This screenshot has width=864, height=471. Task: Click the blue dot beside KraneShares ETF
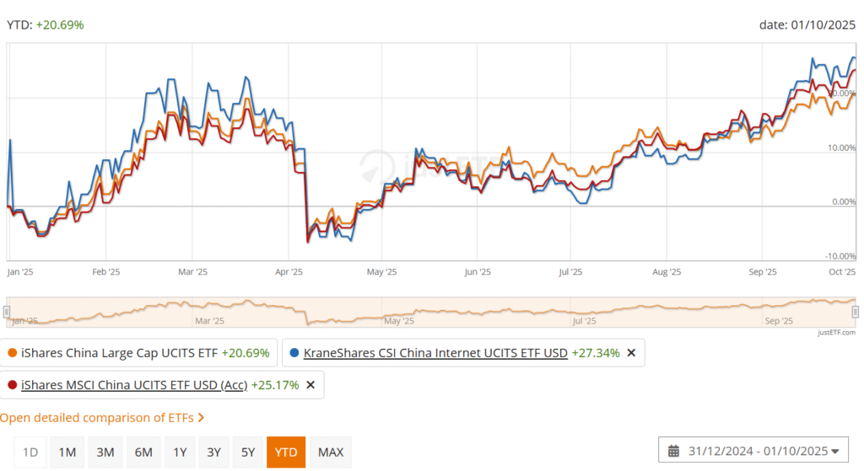click(x=293, y=353)
